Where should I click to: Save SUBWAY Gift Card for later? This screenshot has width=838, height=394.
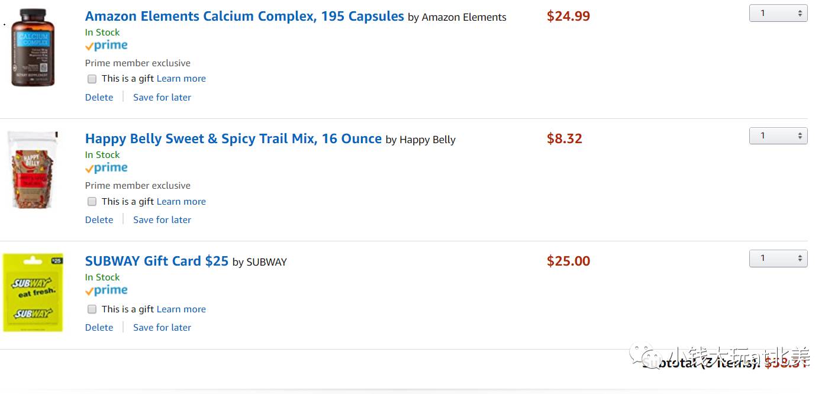click(162, 328)
